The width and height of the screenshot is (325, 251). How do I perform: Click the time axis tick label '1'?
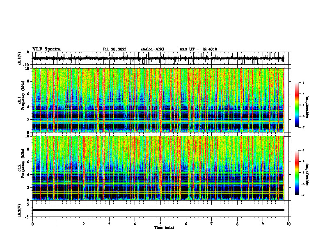(58, 224)
